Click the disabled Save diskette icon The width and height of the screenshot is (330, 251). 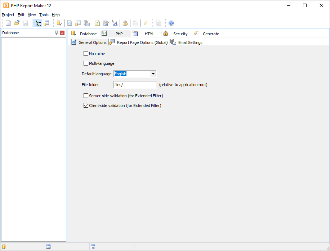pyautogui.click(x=25, y=23)
